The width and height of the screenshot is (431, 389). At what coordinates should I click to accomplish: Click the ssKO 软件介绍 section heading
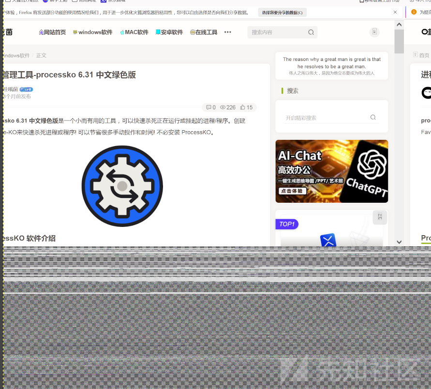[29, 238]
